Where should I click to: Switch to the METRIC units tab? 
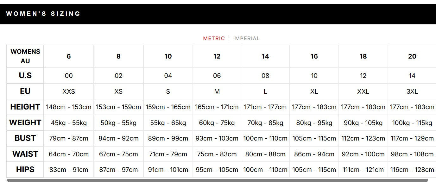[x=214, y=38]
